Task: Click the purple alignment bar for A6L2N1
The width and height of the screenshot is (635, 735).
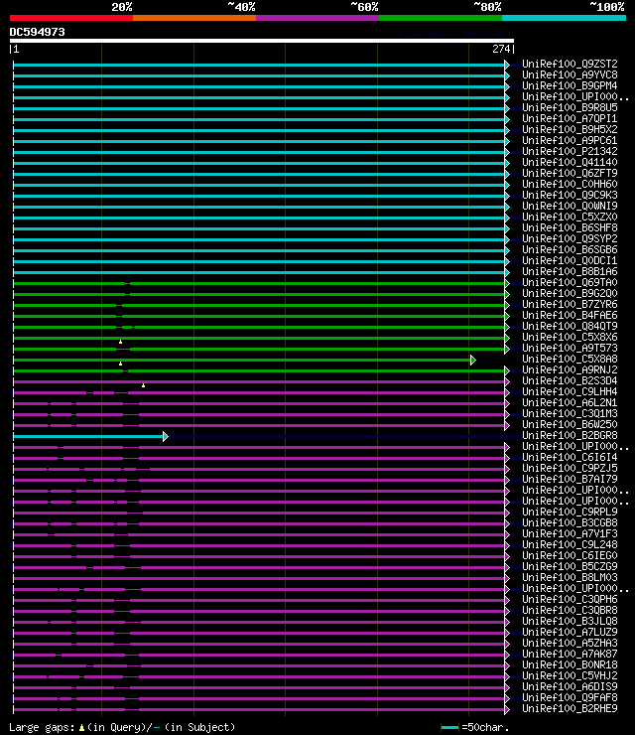Action: (259, 403)
